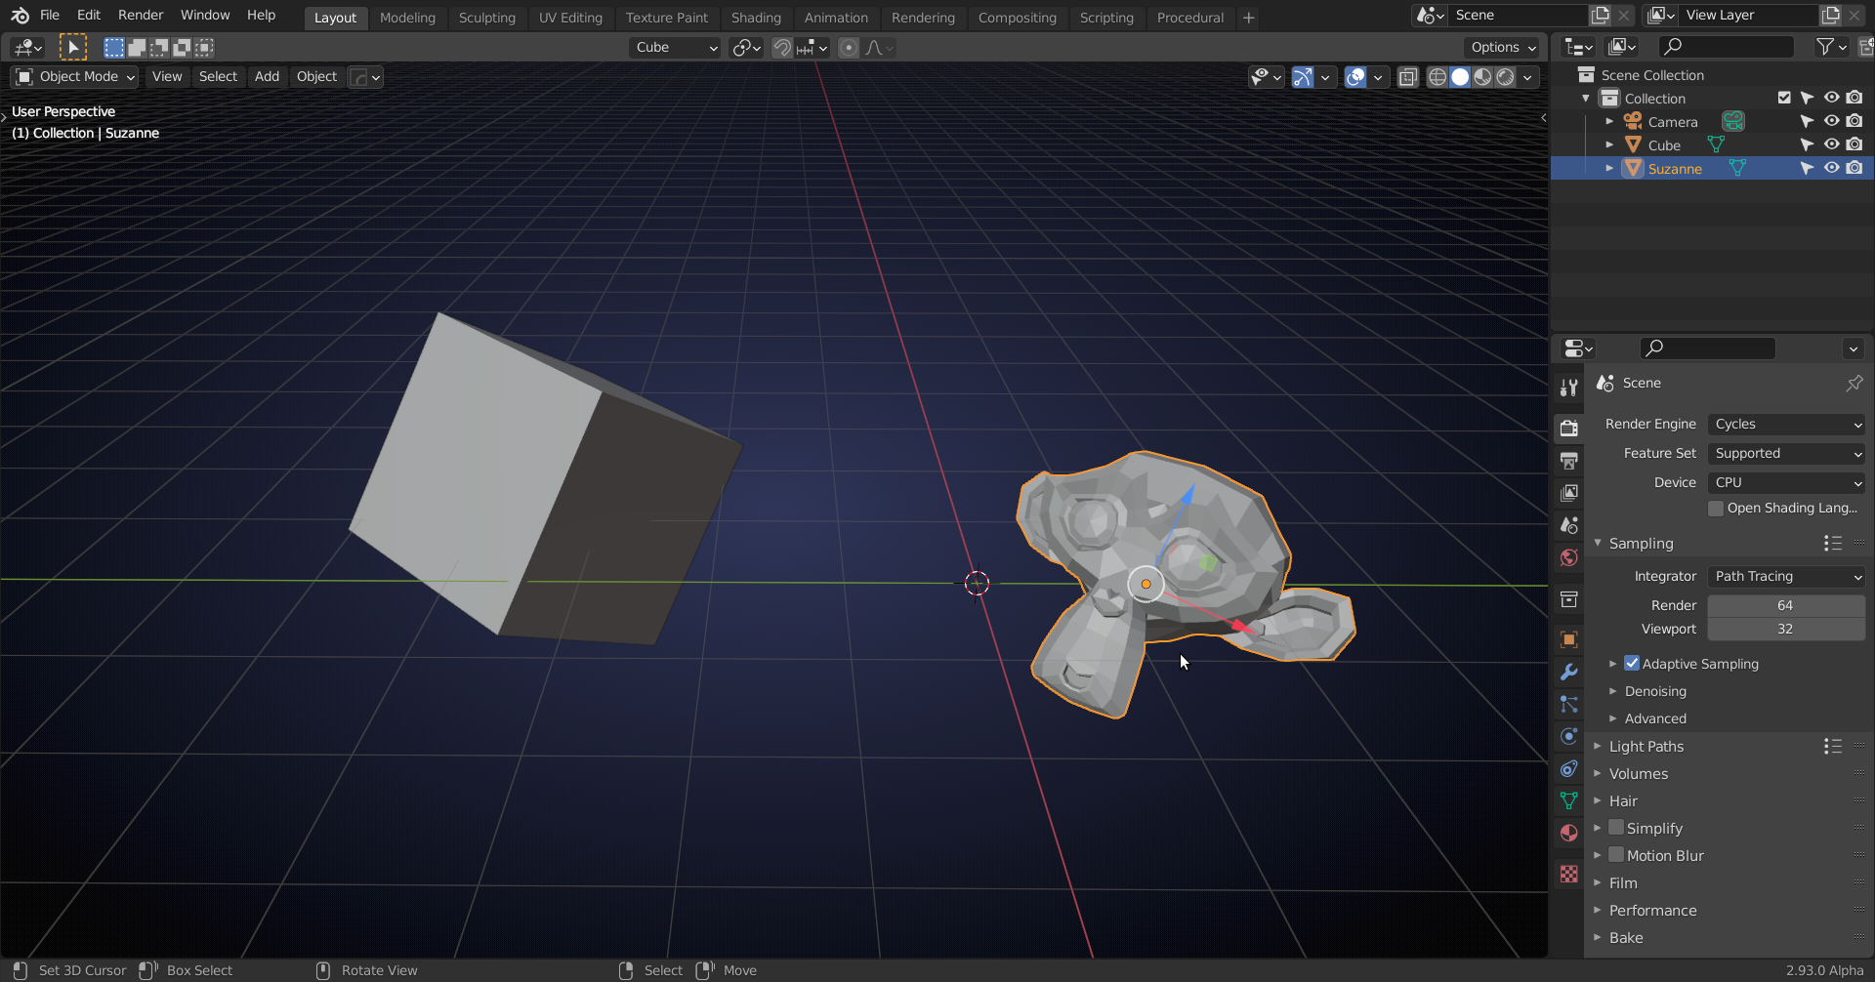This screenshot has height=982, width=1875.
Task: Open the material properties tab
Action: pyautogui.click(x=1568, y=834)
